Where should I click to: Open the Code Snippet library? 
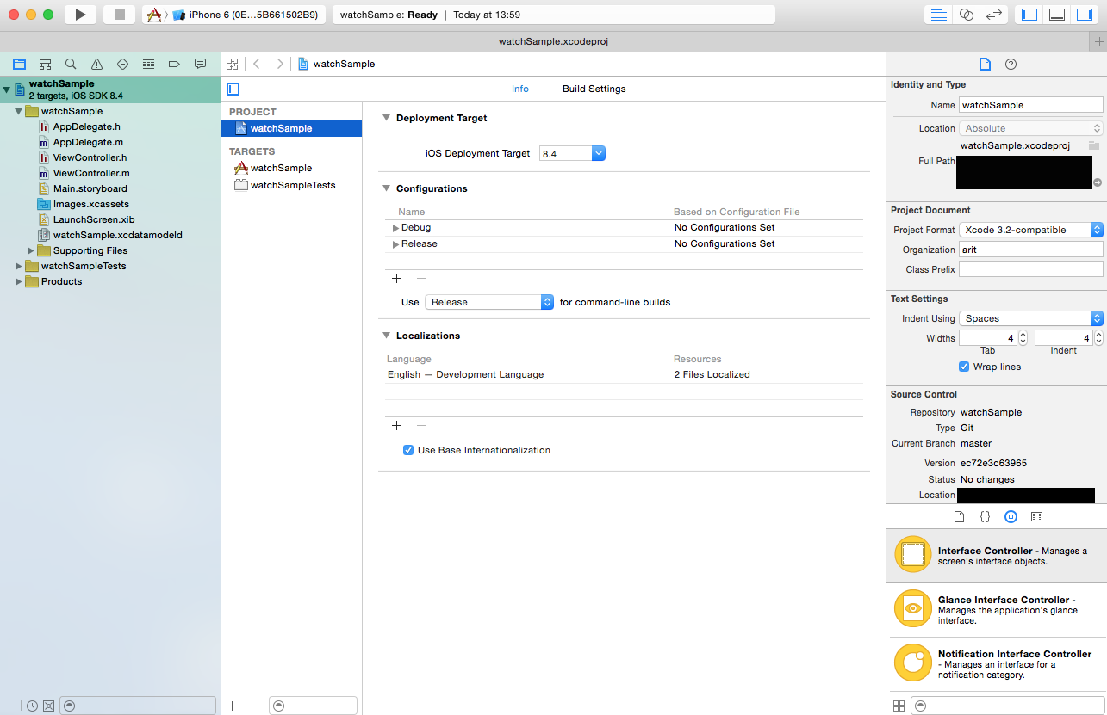[x=985, y=517]
